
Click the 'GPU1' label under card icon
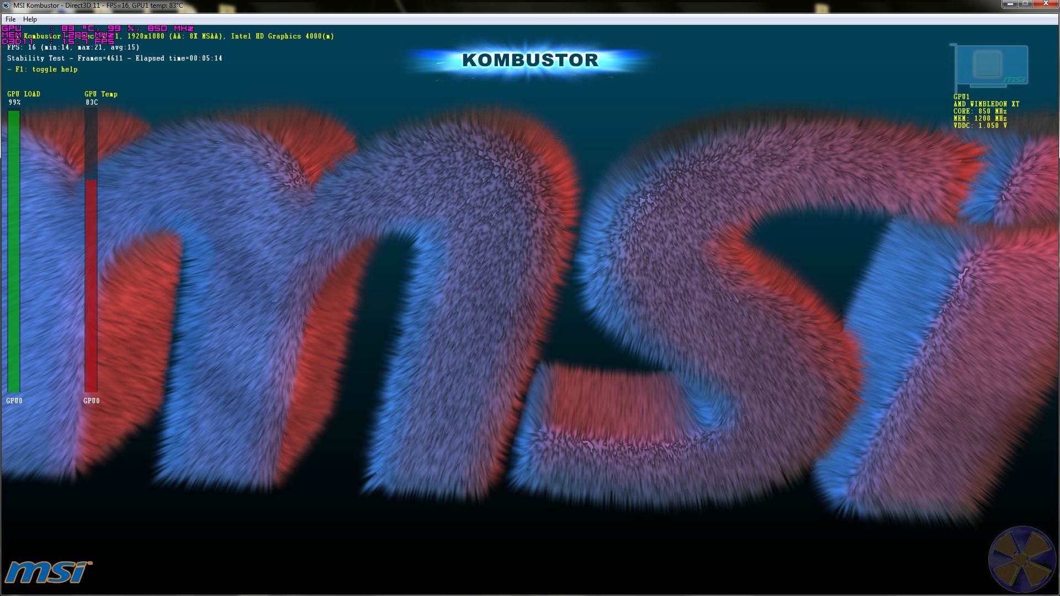click(x=961, y=97)
